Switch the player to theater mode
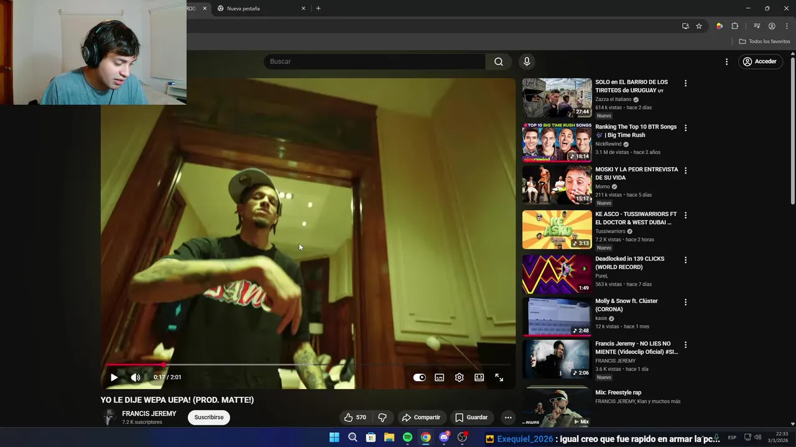This screenshot has width=796, height=447. [x=479, y=377]
